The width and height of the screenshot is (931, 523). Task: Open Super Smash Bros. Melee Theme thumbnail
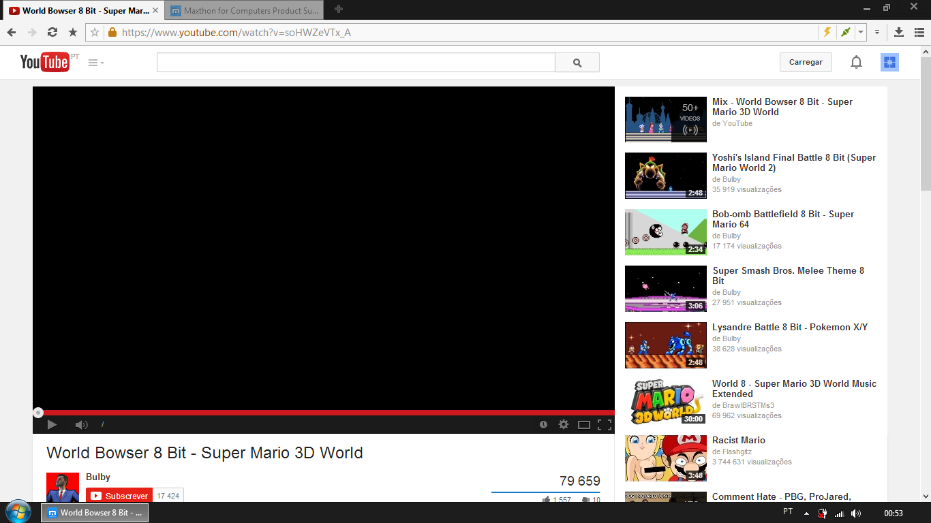click(666, 289)
